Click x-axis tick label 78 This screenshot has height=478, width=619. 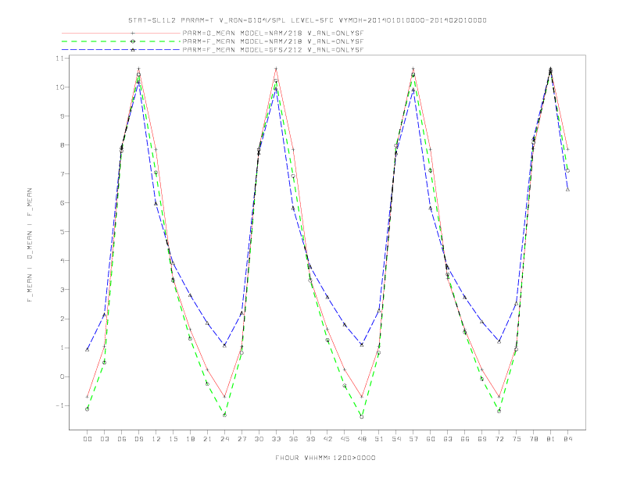pos(534,439)
